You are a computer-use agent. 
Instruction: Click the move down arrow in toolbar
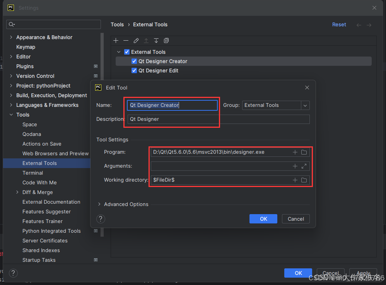156,41
